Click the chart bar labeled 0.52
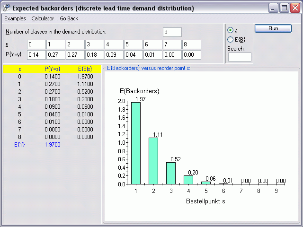This screenshot has height=227, width=303. point(171,173)
